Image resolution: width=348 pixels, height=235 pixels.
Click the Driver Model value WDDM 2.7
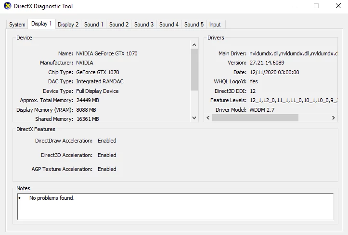pyautogui.click(x=262, y=110)
